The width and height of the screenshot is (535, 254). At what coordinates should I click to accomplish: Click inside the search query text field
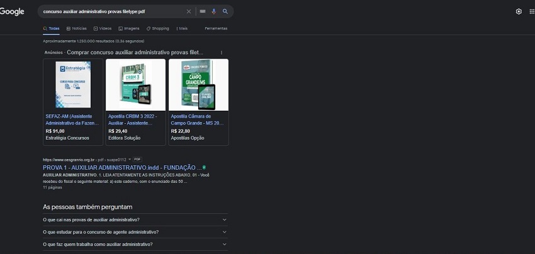110,11
